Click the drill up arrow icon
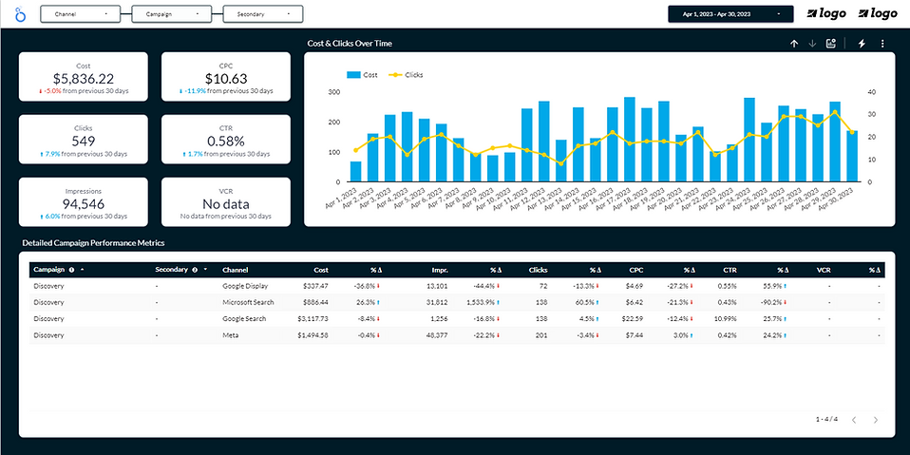This screenshot has width=910, height=455. (794, 44)
